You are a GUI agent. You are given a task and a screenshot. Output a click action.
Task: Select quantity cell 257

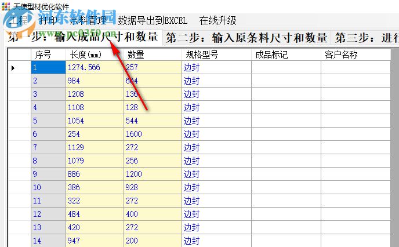coord(153,67)
